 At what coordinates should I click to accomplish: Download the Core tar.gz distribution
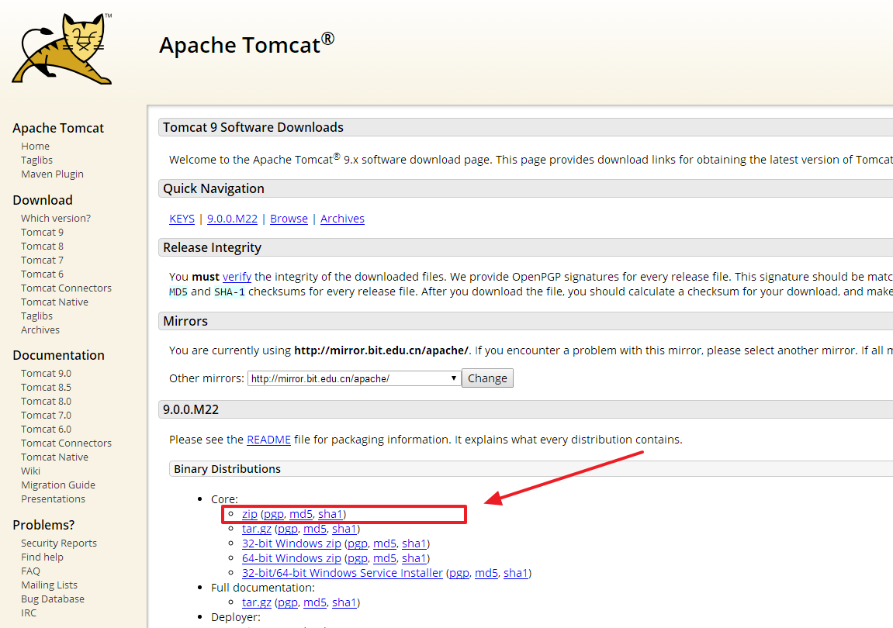click(x=257, y=529)
